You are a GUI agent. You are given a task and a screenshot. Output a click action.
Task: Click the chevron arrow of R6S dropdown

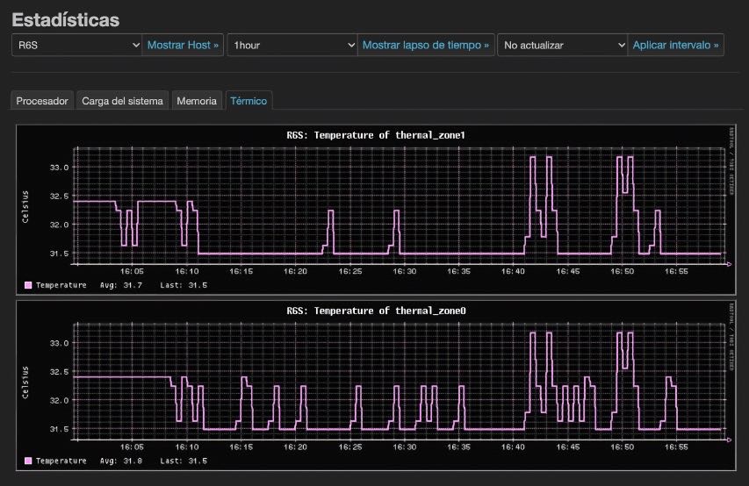(x=135, y=45)
